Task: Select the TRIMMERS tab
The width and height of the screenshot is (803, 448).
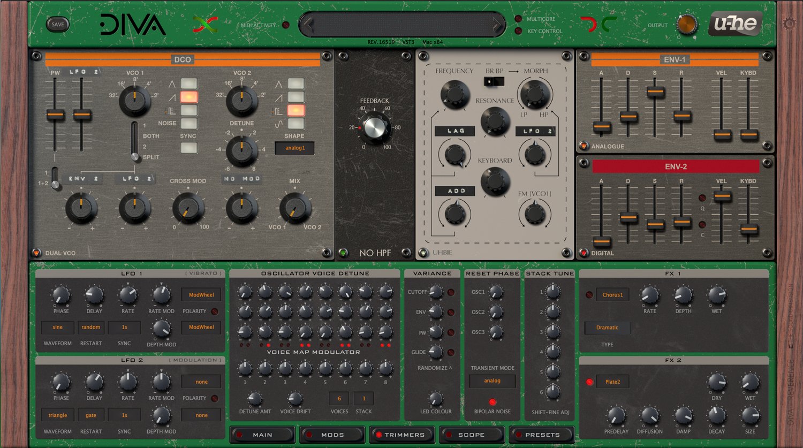Action: [403, 435]
